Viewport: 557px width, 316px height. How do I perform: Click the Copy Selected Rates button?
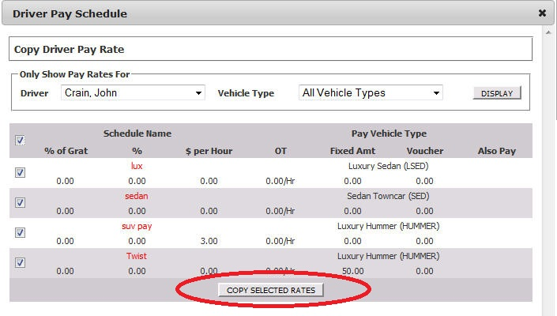pos(271,291)
